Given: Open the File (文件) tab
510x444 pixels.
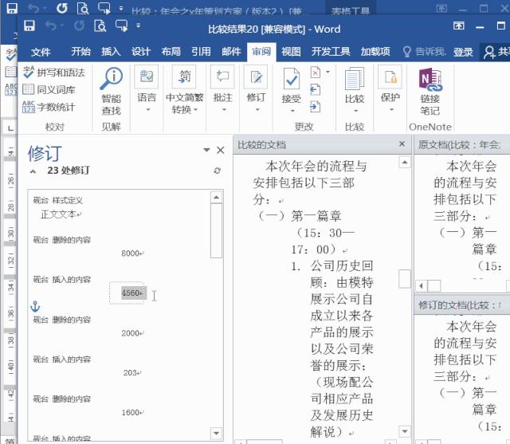Looking at the screenshot, I should pyautogui.click(x=41, y=52).
